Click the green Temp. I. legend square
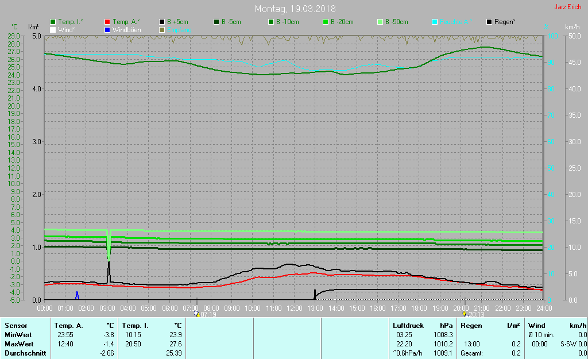 click(53, 22)
